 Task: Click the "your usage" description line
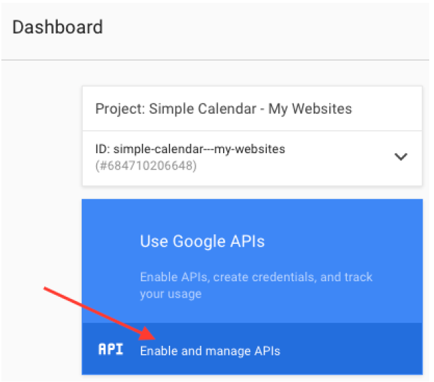[171, 294]
